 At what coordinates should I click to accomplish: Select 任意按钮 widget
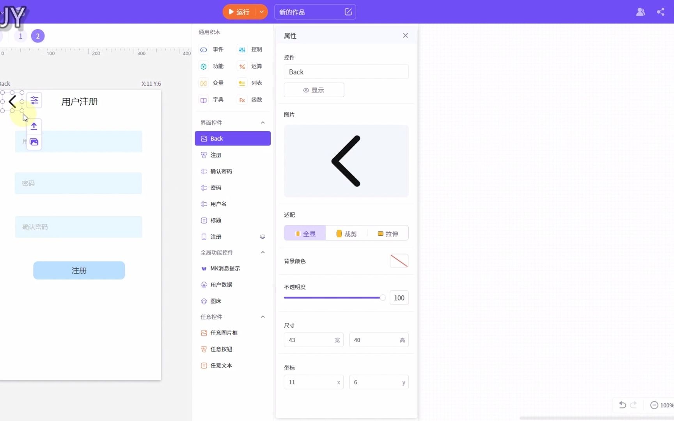(x=233, y=349)
